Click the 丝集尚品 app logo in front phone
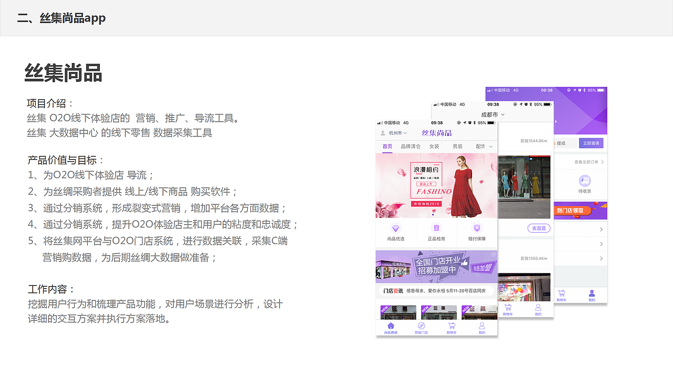 436,133
